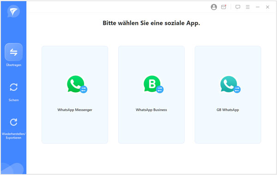Click the WhatsApp Business label text
The width and height of the screenshot is (277, 175).
pyautogui.click(x=151, y=110)
